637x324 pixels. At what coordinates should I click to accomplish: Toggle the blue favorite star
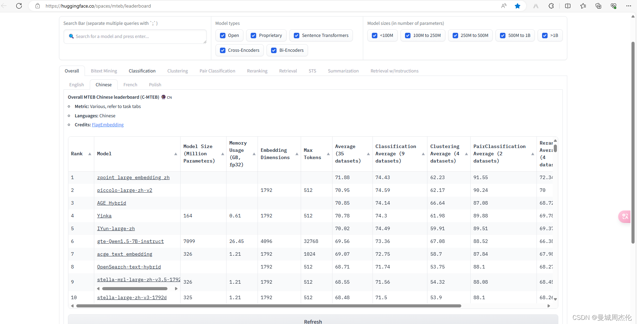(518, 6)
